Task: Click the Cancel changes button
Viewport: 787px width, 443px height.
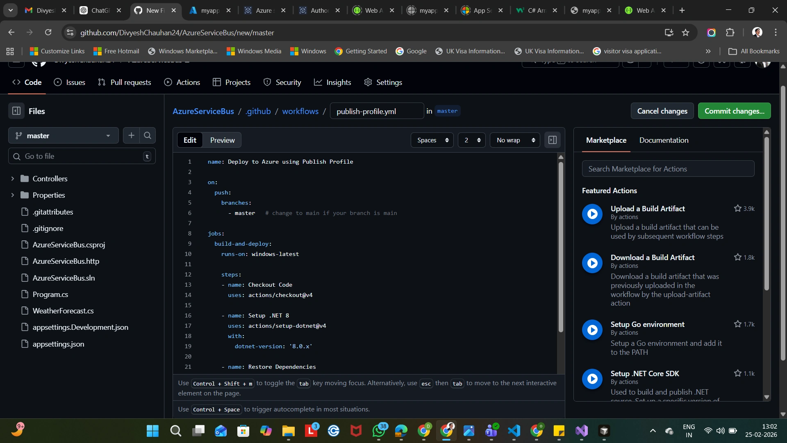Action: (662, 111)
